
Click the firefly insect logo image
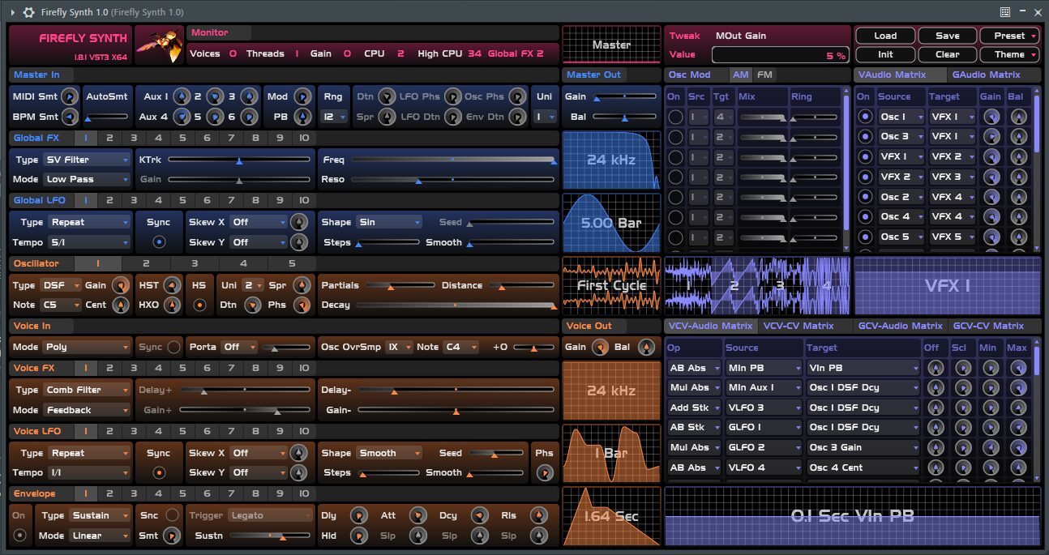pos(159,45)
